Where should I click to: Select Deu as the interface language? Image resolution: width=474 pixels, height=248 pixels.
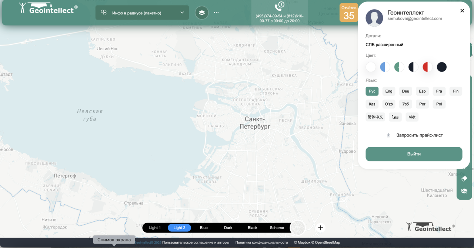coord(405,91)
